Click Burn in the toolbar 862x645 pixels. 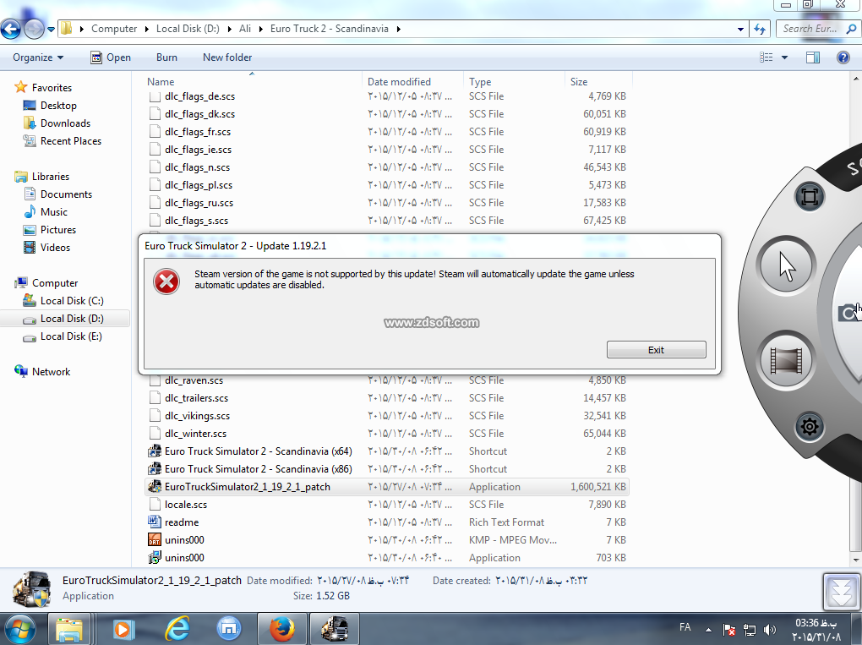click(x=166, y=57)
